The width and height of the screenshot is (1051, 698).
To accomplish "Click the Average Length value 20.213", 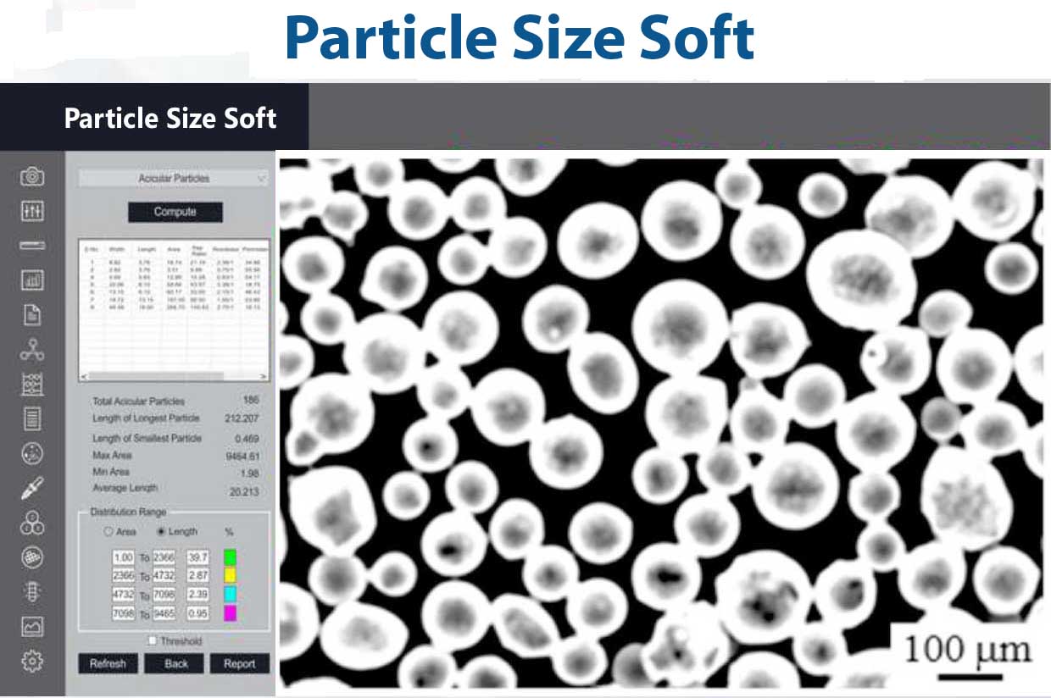I will (x=244, y=491).
